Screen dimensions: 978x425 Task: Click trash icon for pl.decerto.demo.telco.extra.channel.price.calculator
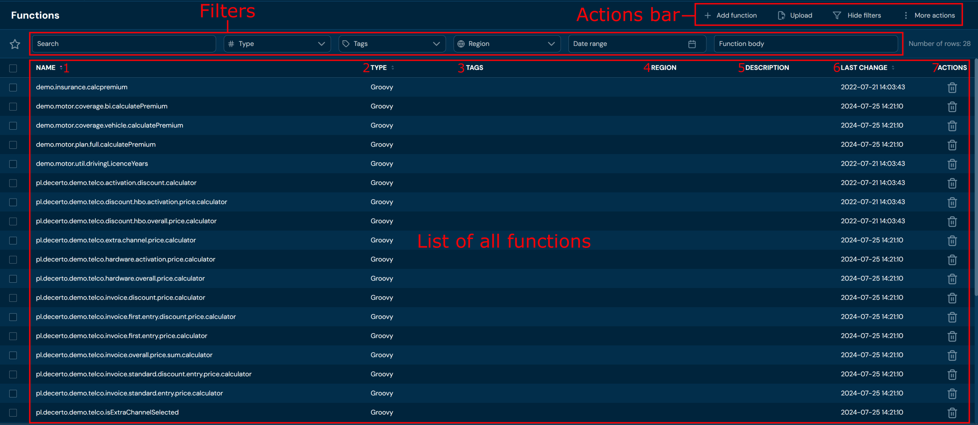(952, 241)
